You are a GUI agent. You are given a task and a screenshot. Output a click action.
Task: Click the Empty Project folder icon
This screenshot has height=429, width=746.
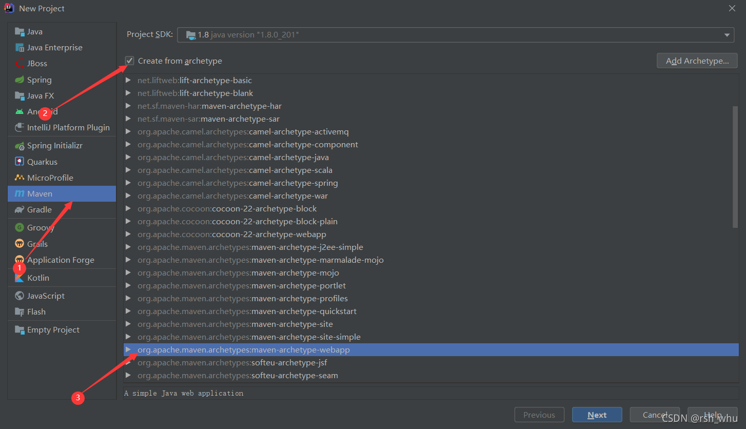click(x=19, y=329)
